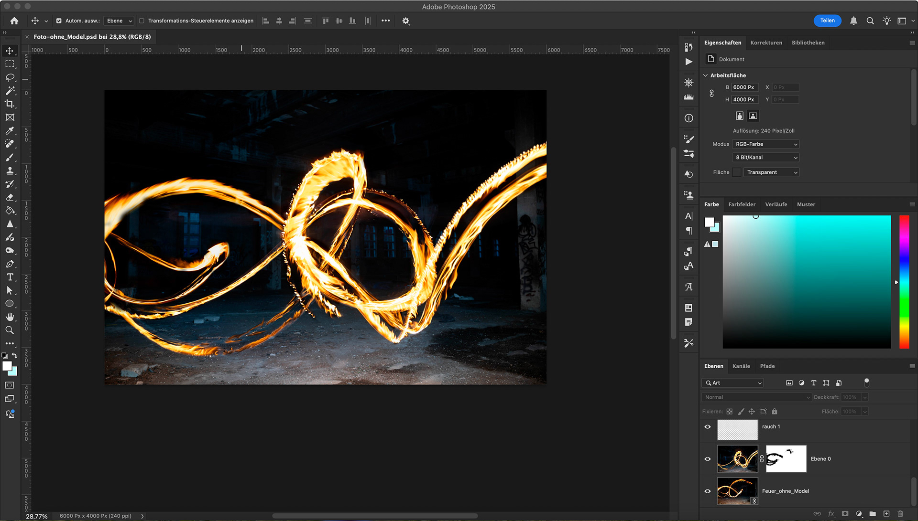Switch to the Kanäle tab
Screen dimensions: 918x521
(741, 366)
